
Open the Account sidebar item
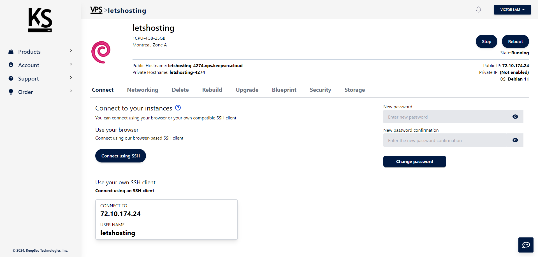40,65
